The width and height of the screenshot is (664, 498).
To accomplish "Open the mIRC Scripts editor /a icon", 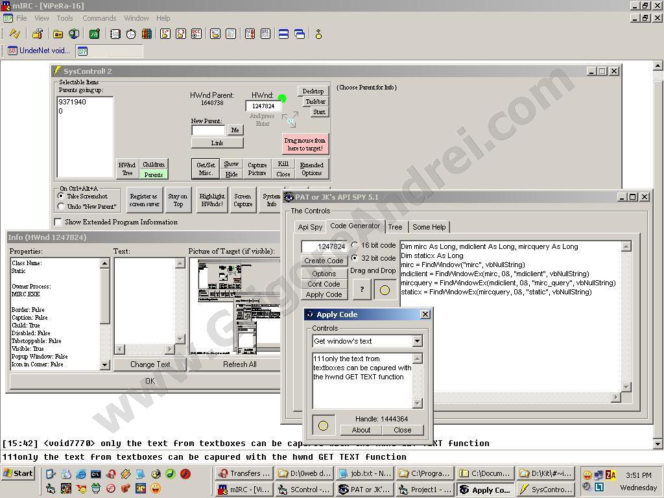I will click(x=94, y=34).
